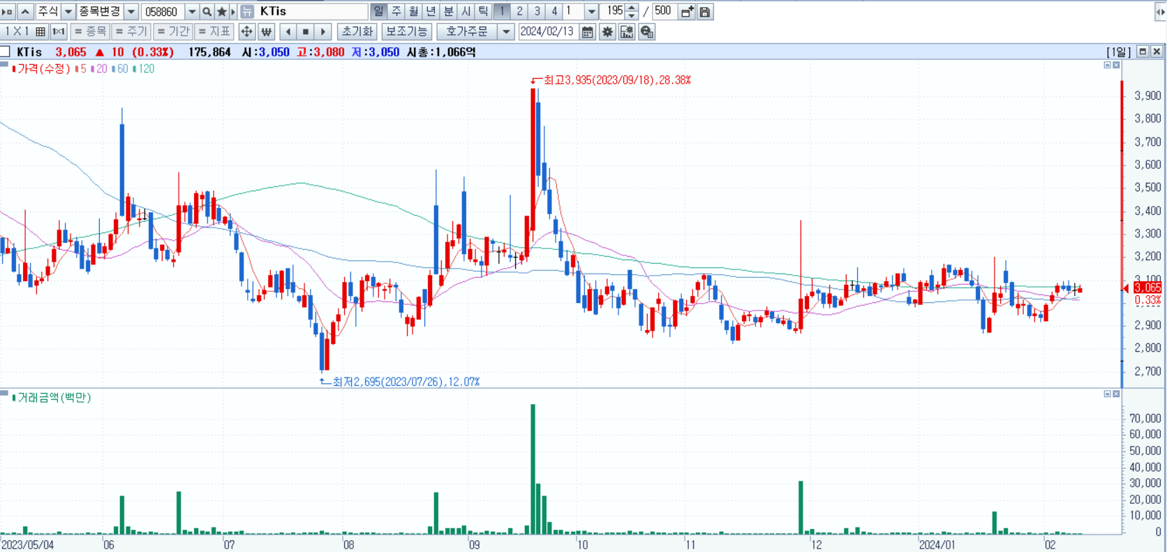Increase the 195 candle count stepper
Viewport: 1167px width, 552px height.
point(632,8)
